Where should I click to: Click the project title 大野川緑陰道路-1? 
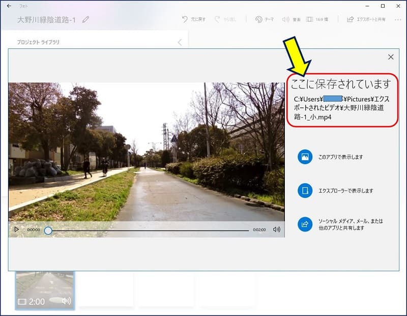[46, 19]
